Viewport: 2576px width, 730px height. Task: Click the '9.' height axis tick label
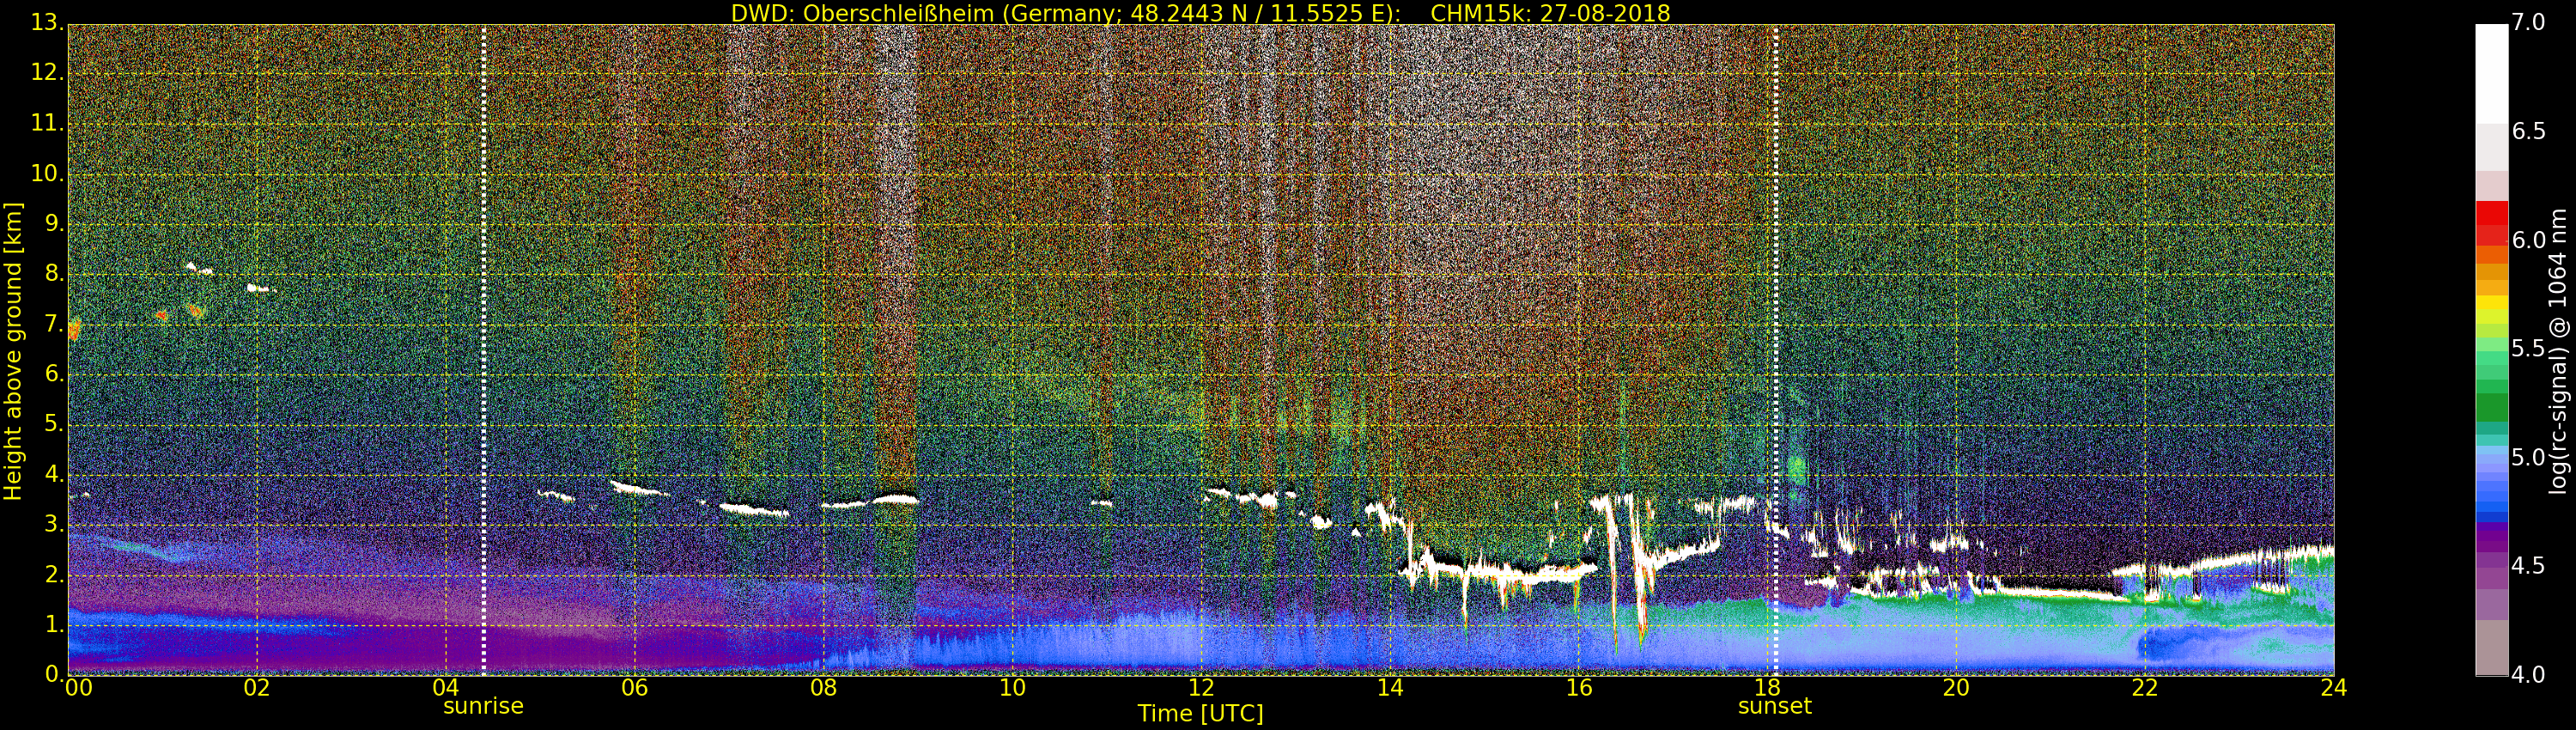pos(55,224)
